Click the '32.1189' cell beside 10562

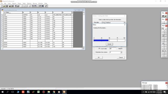click(x=41, y=45)
